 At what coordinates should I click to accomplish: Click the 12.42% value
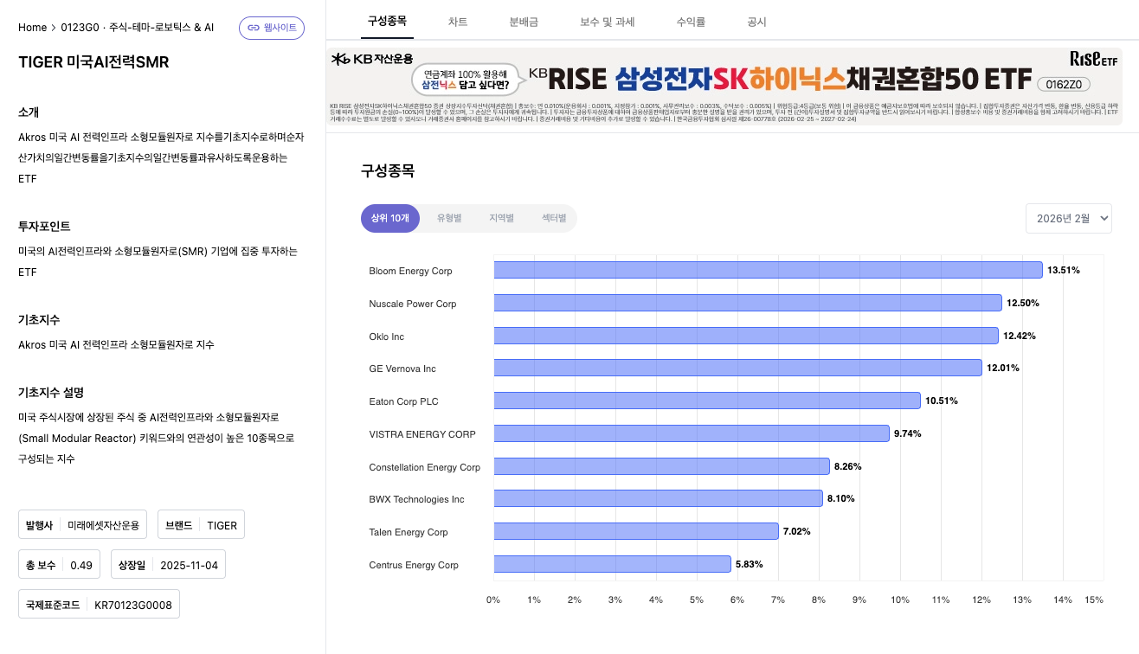pos(1020,336)
